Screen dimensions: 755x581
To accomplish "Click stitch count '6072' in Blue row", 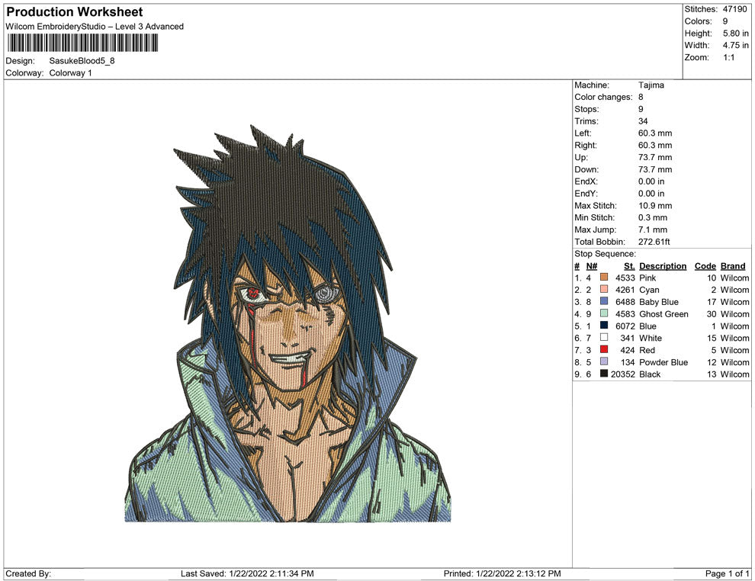I will pyautogui.click(x=625, y=326).
